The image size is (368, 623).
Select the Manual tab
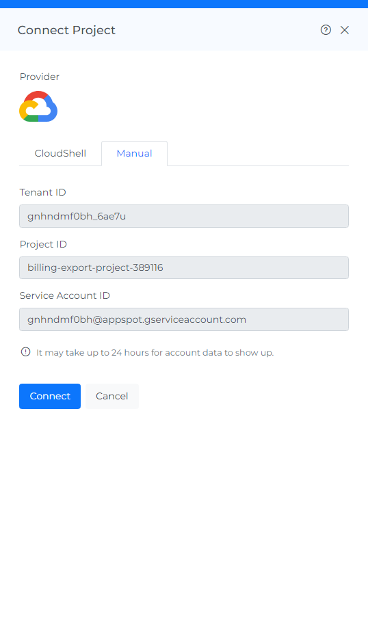tap(134, 153)
